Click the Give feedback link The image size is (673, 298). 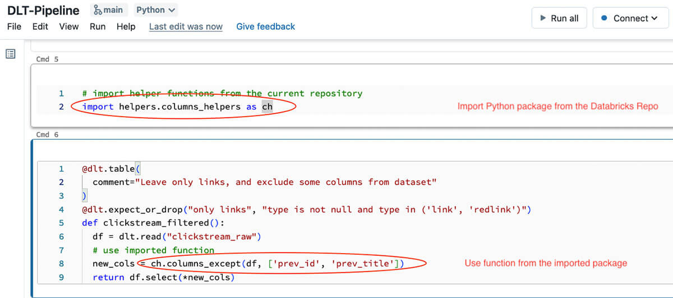tap(265, 26)
